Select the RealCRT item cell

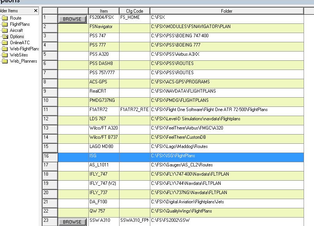click(104, 93)
